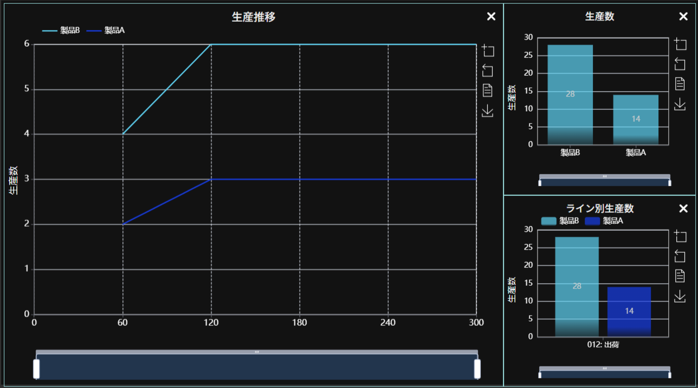
Task: Open data view for 生産推移 chart
Action: (488, 90)
